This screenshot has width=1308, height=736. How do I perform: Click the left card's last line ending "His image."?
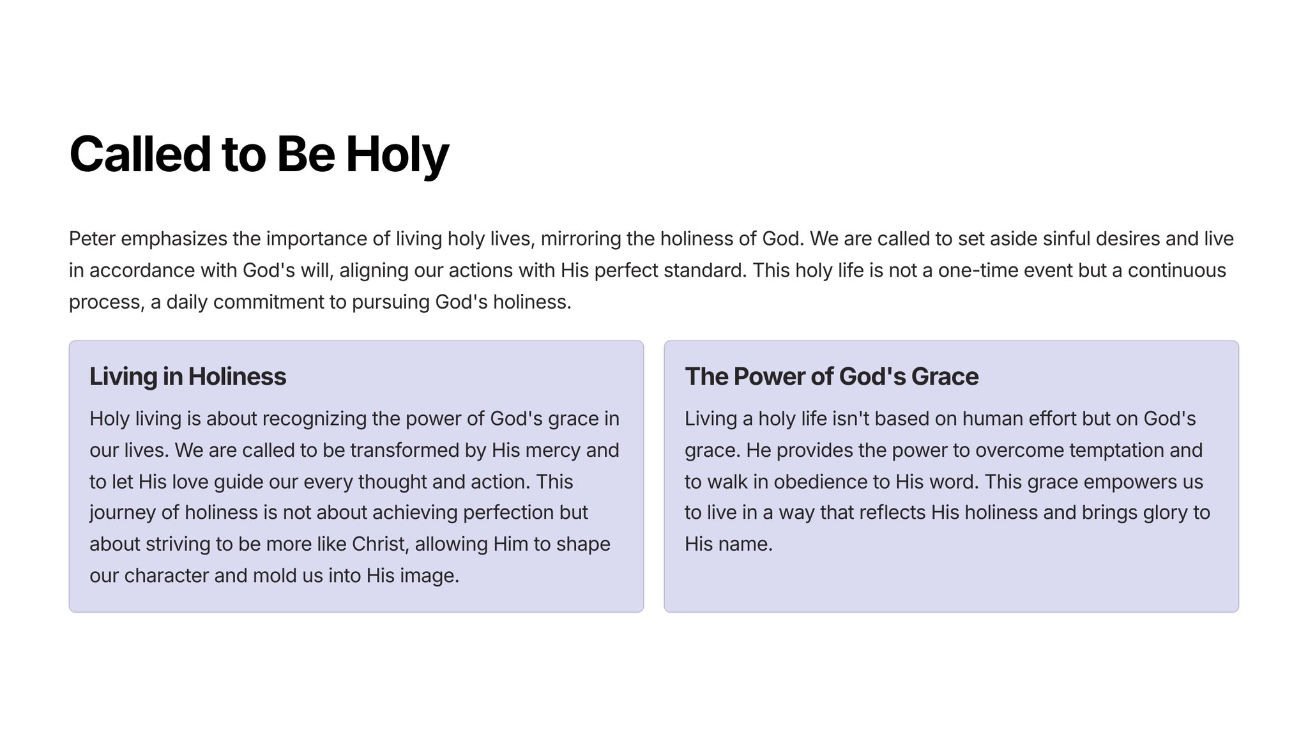[x=275, y=576]
